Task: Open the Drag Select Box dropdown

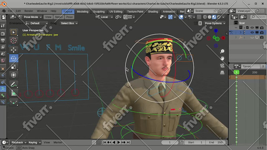Action: pyautogui.click(x=69, y=23)
